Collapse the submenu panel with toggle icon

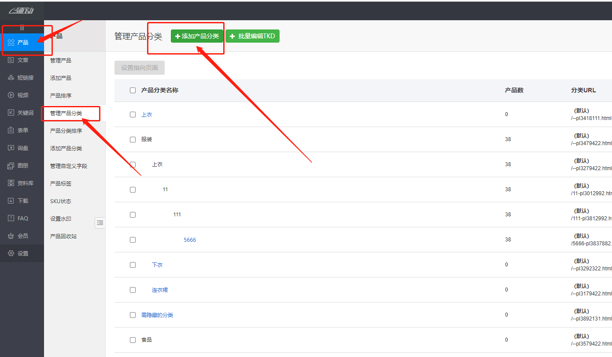click(x=100, y=223)
